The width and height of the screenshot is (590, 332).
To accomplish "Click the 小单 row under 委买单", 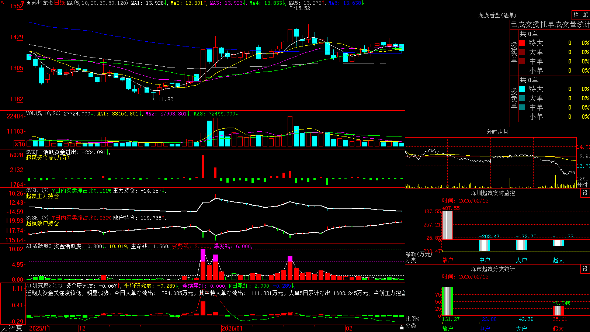I will pos(554,70).
